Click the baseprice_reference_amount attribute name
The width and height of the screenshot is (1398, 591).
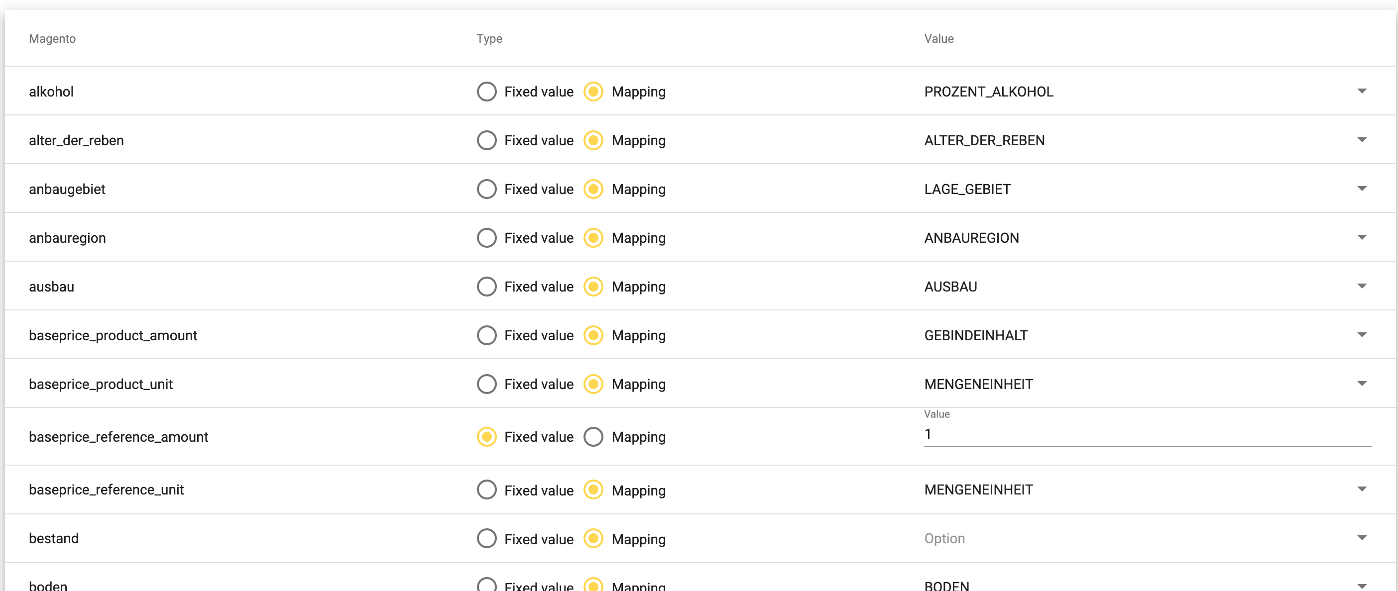[118, 437]
